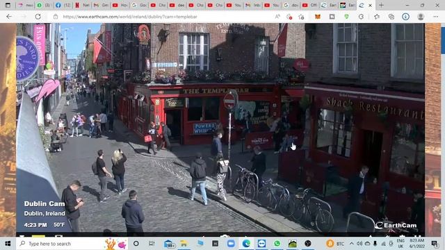Switch to the YouTube 'Offi' tab

(x=310, y=5)
